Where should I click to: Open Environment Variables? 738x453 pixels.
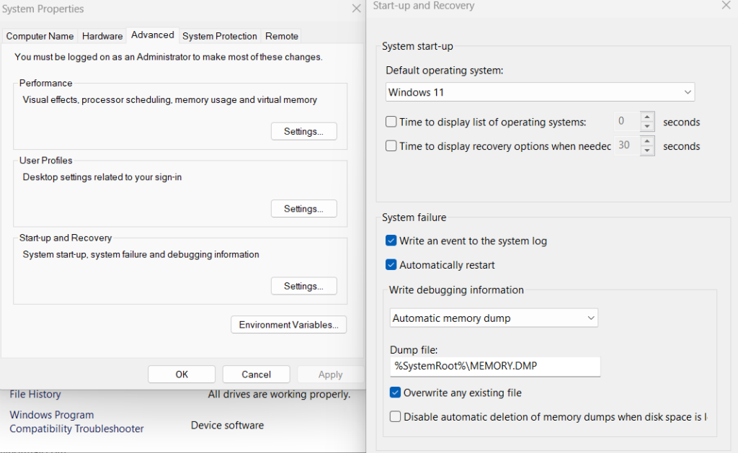(x=288, y=324)
